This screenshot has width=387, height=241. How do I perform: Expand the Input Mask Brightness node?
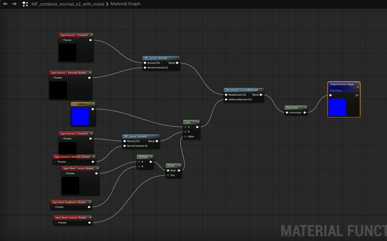(x=90, y=202)
